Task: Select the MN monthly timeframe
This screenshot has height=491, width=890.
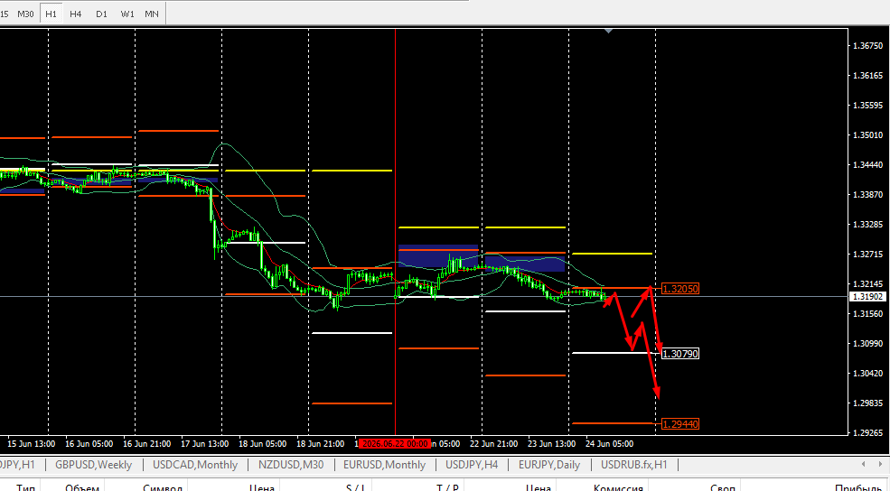Action: pos(152,14)
